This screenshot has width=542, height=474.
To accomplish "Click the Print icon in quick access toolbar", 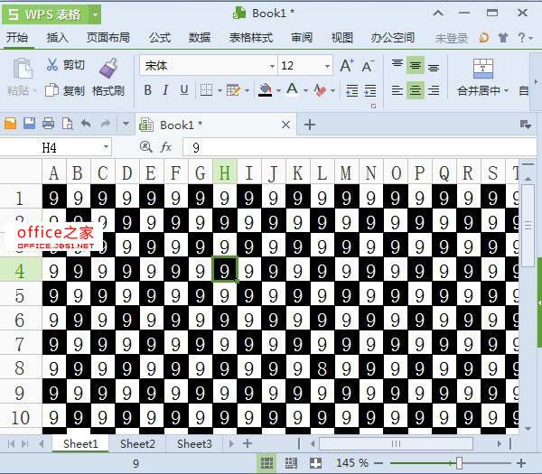I will pyautogui.click(x=48, y=124).
